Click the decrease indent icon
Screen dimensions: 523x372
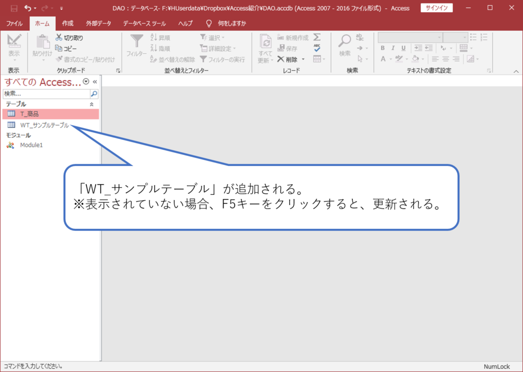click(429, 48)
